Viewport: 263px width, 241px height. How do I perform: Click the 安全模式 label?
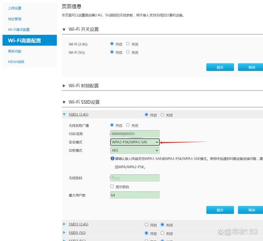(x=76, y=142)
